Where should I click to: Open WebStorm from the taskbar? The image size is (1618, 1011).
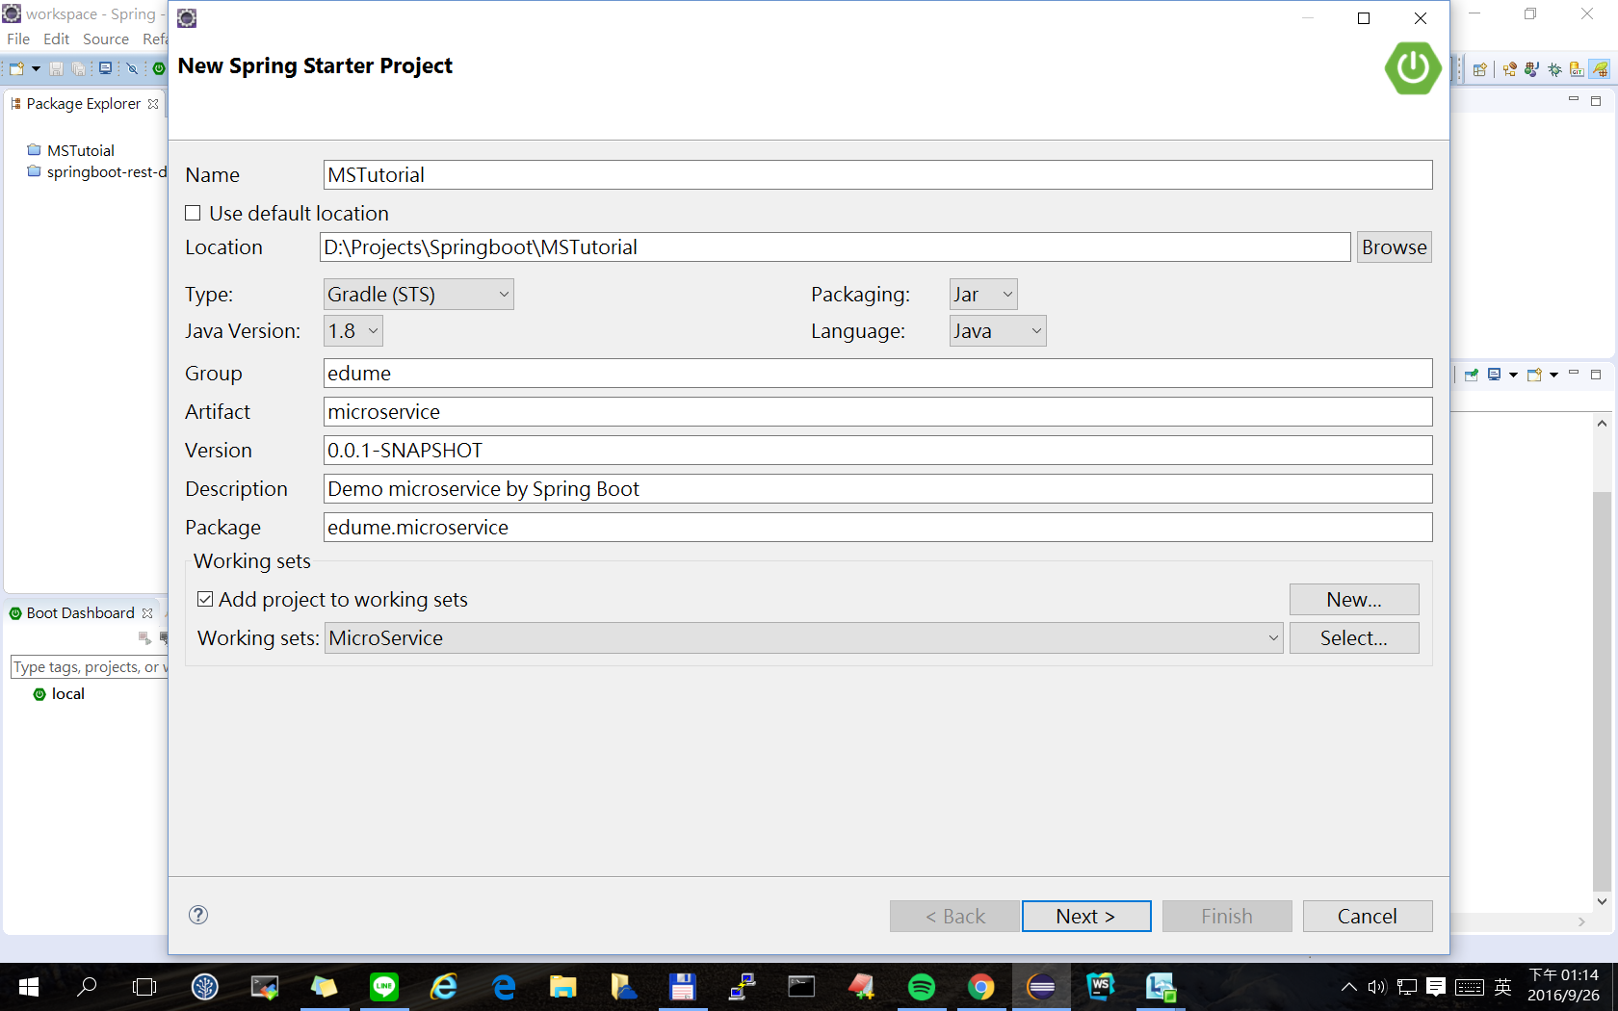click(1101, 987)
